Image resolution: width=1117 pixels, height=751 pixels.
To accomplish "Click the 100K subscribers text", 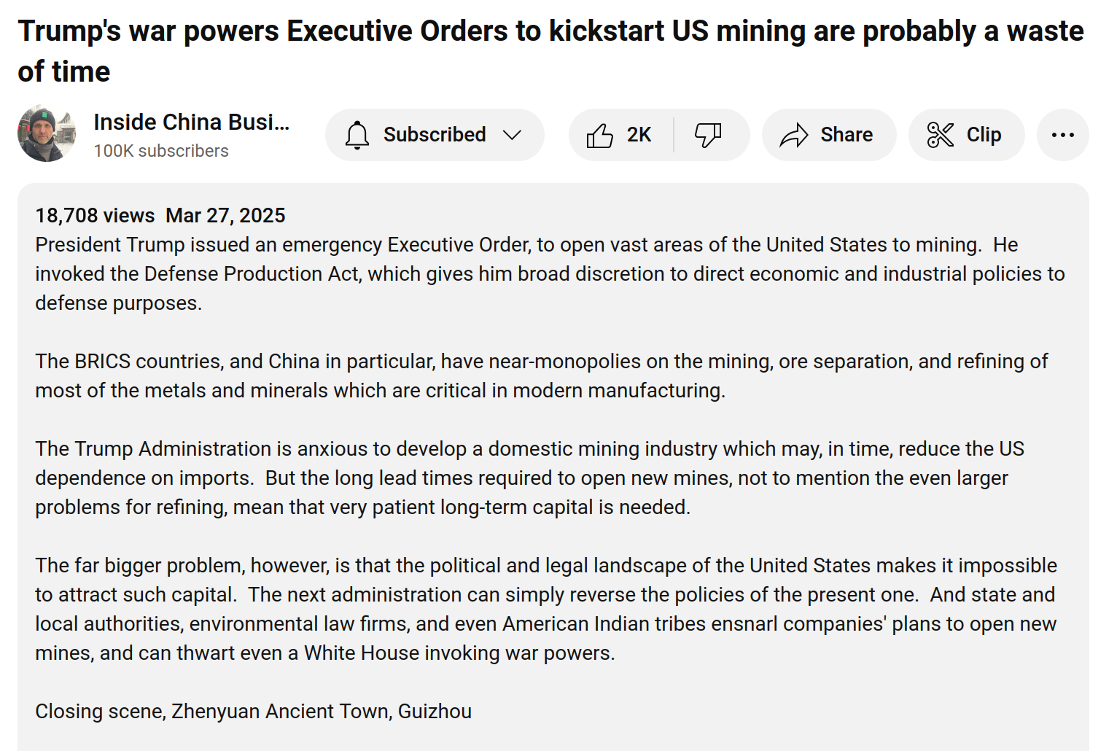I will click(161, 151).
